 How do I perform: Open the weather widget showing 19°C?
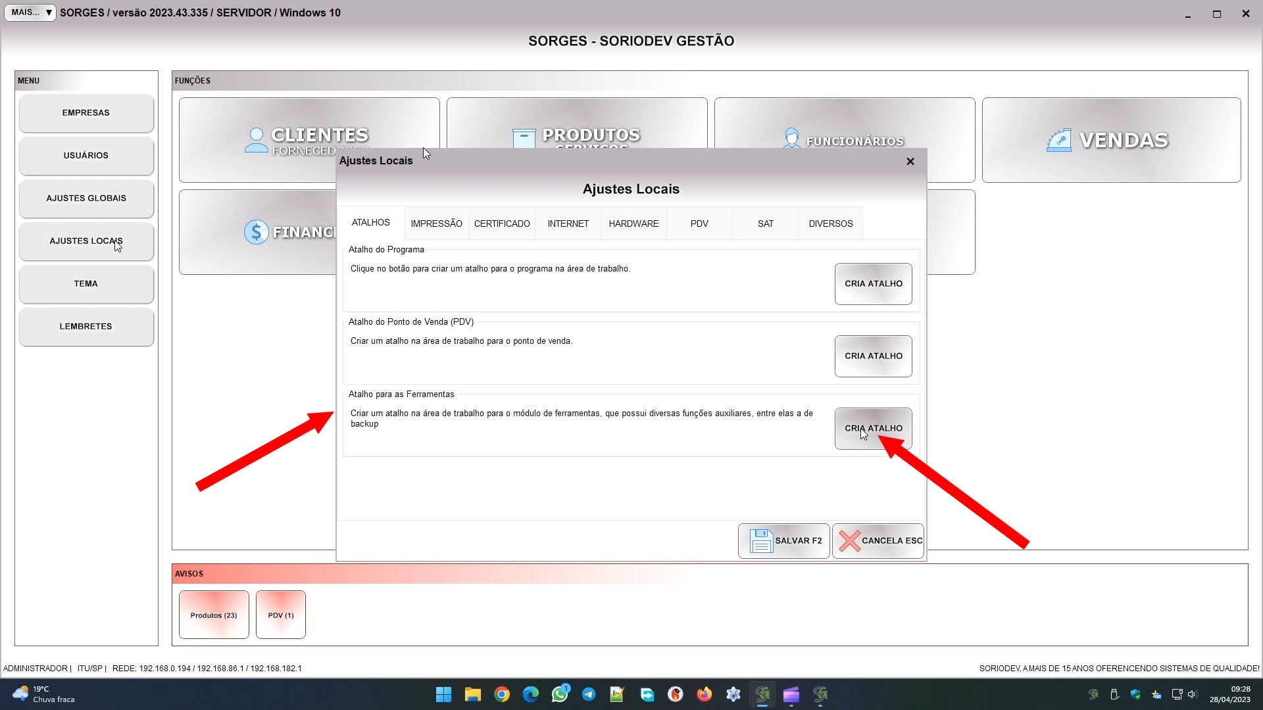[x=45, y=695]
